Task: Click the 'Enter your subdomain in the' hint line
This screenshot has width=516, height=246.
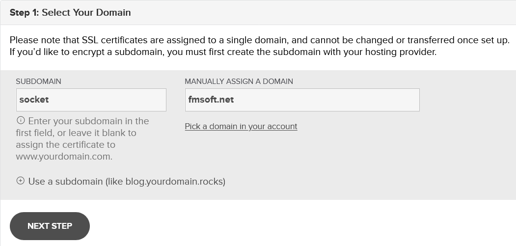Action: [88, 121]
